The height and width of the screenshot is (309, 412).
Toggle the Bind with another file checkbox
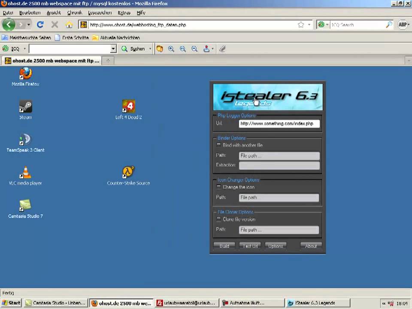218,145
